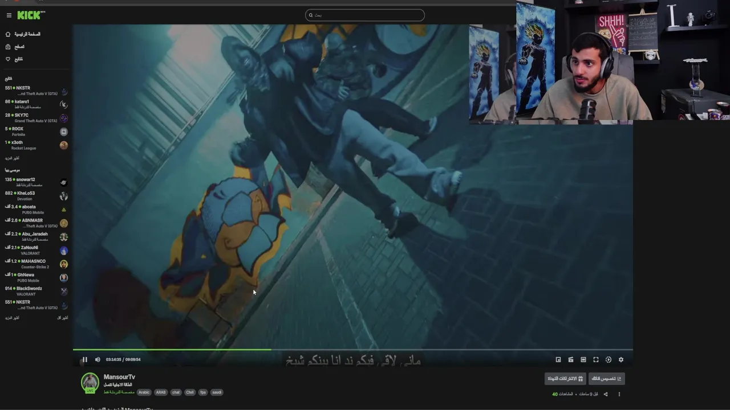Mute the stream volume speaker icon
Screen dimensions: 730x410
point(98,359)
